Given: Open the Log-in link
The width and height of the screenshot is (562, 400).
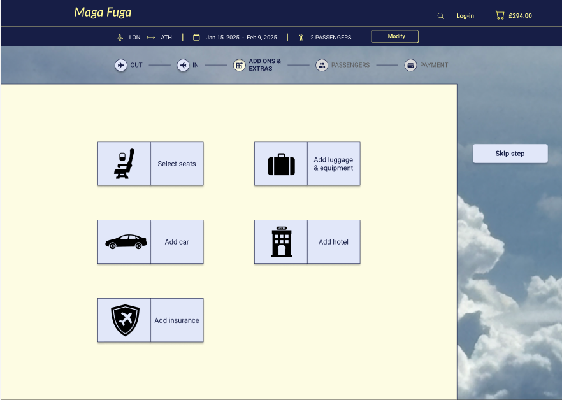Looking at the screenshot, I should point(465,16).
